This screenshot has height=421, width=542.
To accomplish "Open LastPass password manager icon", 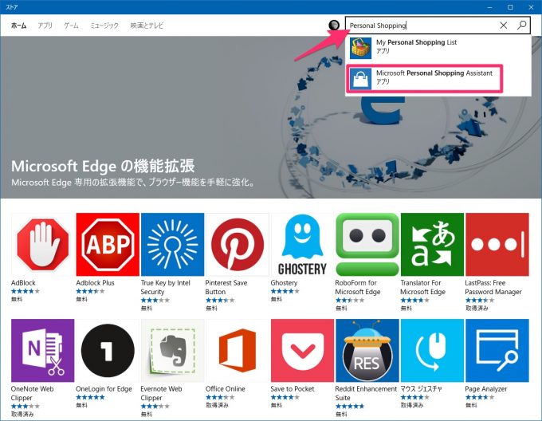I will point(497,244).
